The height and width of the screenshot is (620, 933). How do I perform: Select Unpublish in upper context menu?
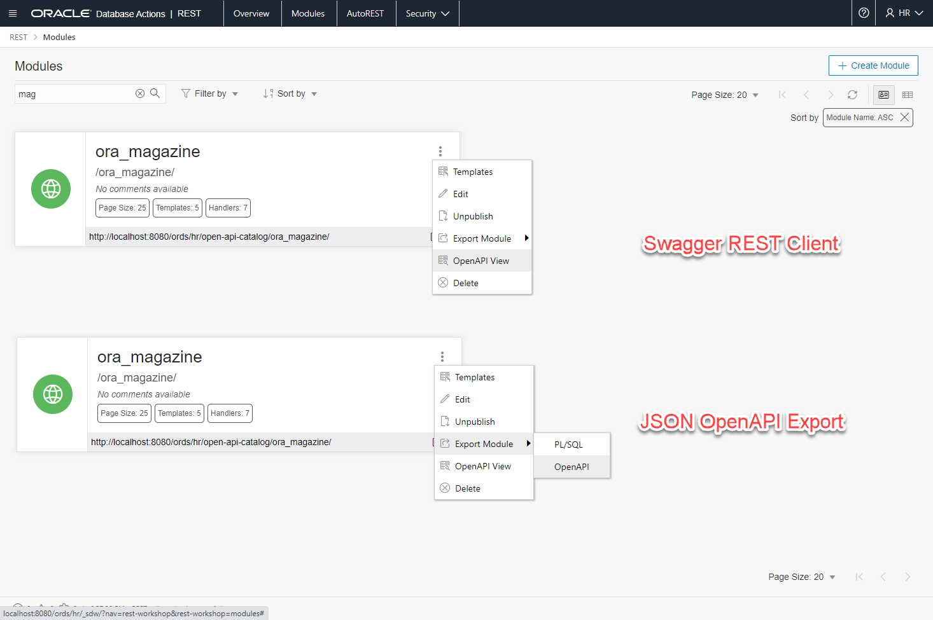(x=482, y=216)
